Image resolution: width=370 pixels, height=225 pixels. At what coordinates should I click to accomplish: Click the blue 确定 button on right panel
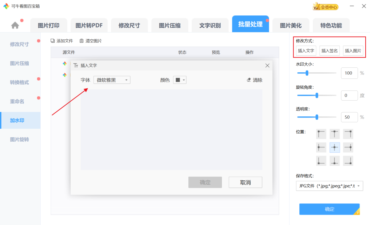pos(329,209)
